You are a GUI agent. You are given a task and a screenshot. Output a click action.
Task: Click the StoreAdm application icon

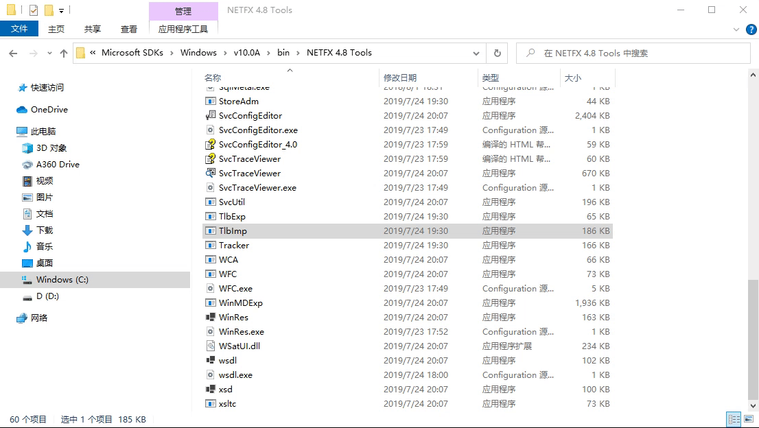point(211,101)
